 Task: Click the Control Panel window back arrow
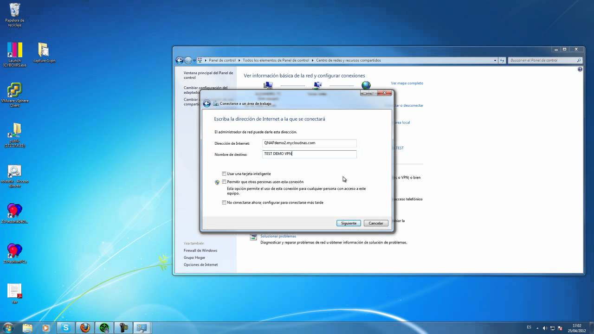(x=180, y=60)
